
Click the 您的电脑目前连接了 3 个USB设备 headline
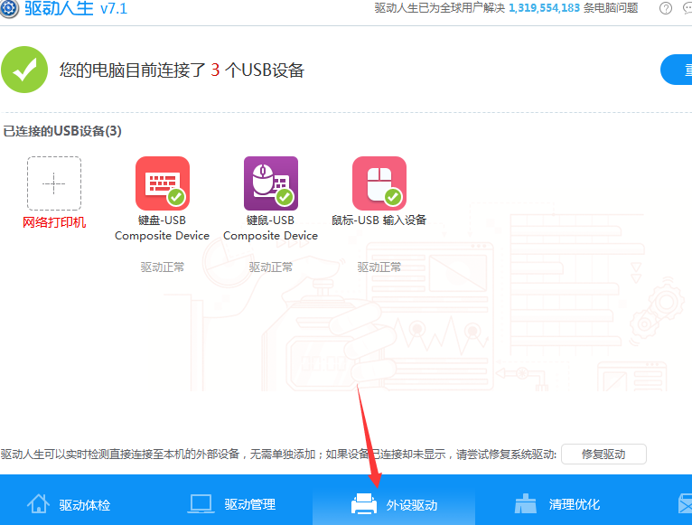coord(182,70)
